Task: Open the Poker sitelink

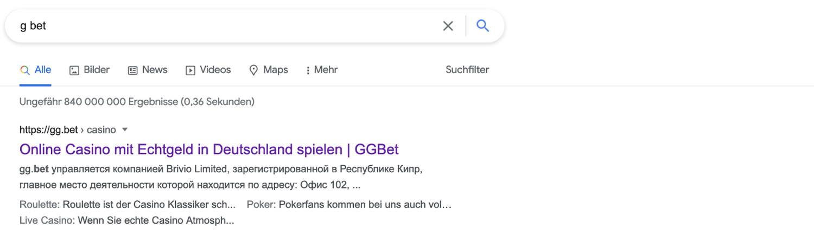Action: point(261,205)
